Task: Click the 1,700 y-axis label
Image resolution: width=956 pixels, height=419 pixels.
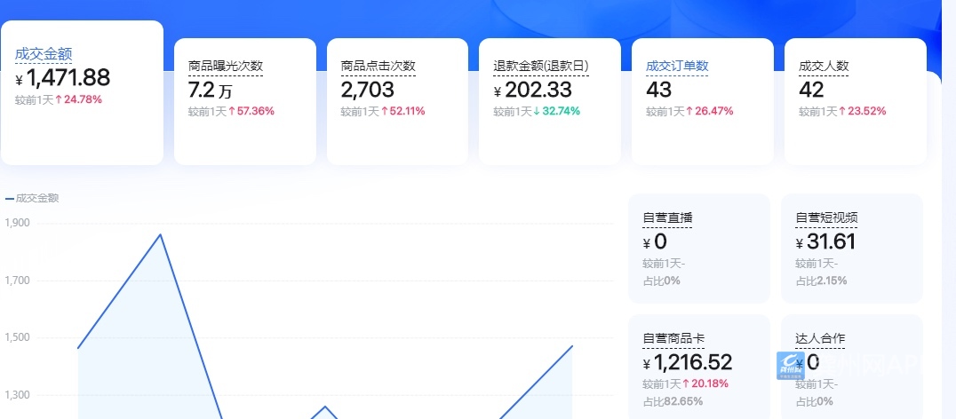Action: 17,281
